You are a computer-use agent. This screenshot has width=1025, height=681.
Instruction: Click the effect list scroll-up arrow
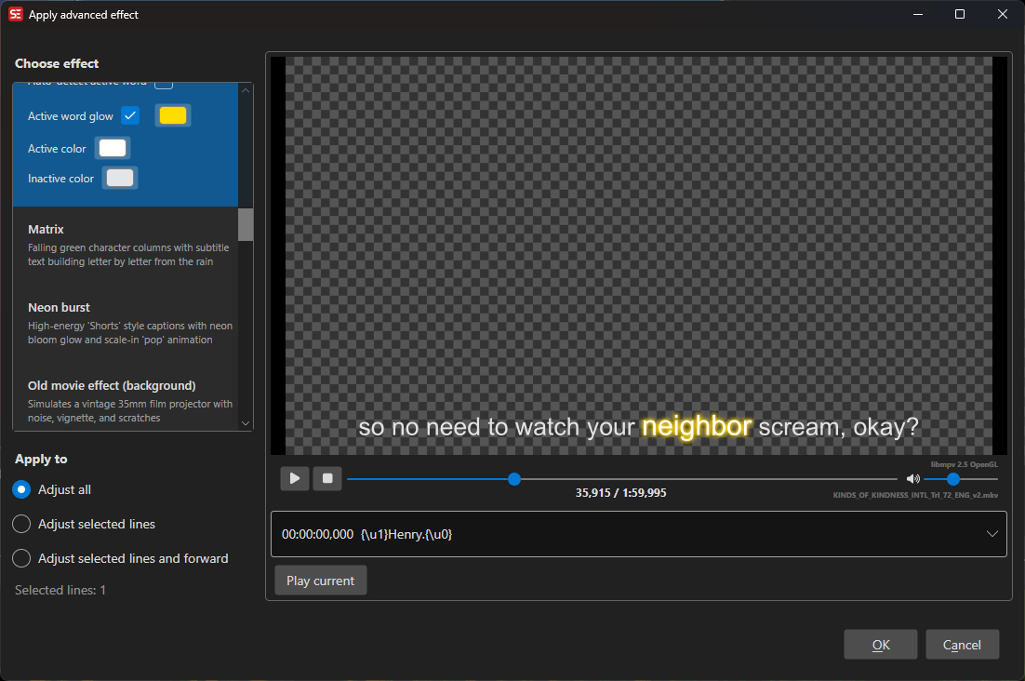[x=246, y=90]
